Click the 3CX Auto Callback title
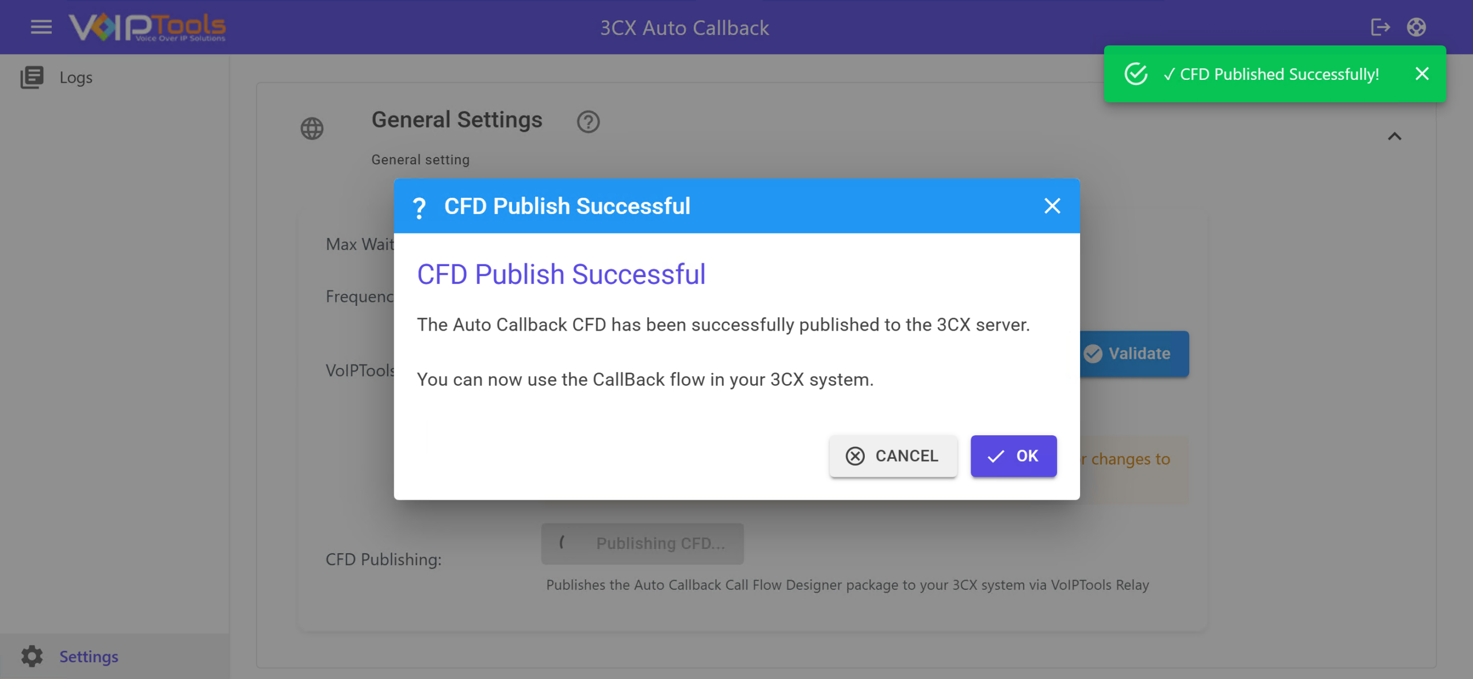Viewport: 1473px width, 679px height. [x=685, y=28]
